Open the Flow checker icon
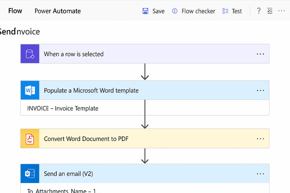 pos(174,11)
